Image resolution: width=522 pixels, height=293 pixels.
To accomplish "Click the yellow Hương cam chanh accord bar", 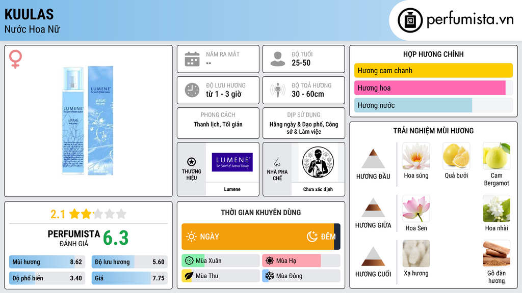I will (x=433, y=70).
